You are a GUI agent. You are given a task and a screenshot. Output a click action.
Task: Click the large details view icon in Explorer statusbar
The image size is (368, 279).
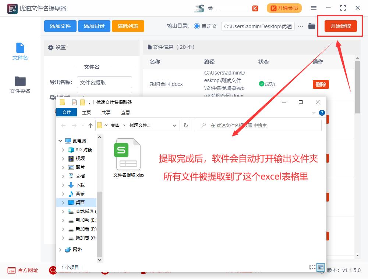[321, 267]
